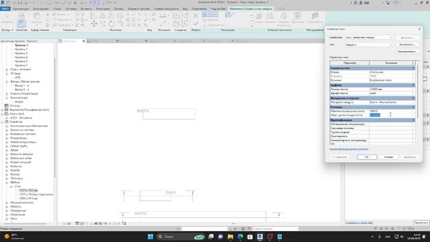Expand the Лестницы family tree node
This screenshot has width=430, height=242.
[7, 178]
